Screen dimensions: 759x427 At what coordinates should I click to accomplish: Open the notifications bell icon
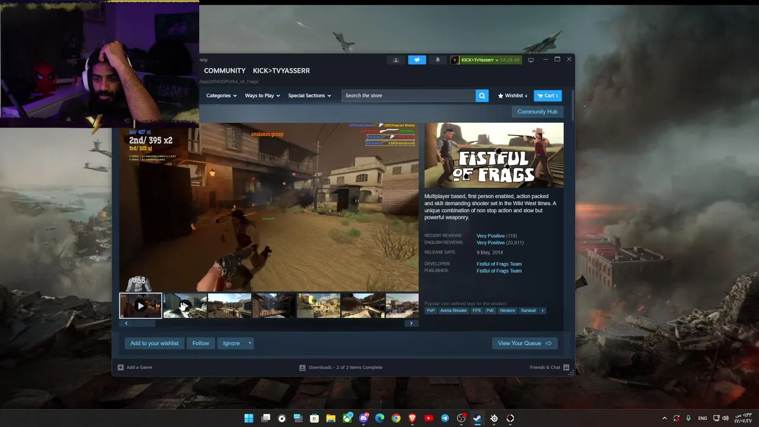438,60
